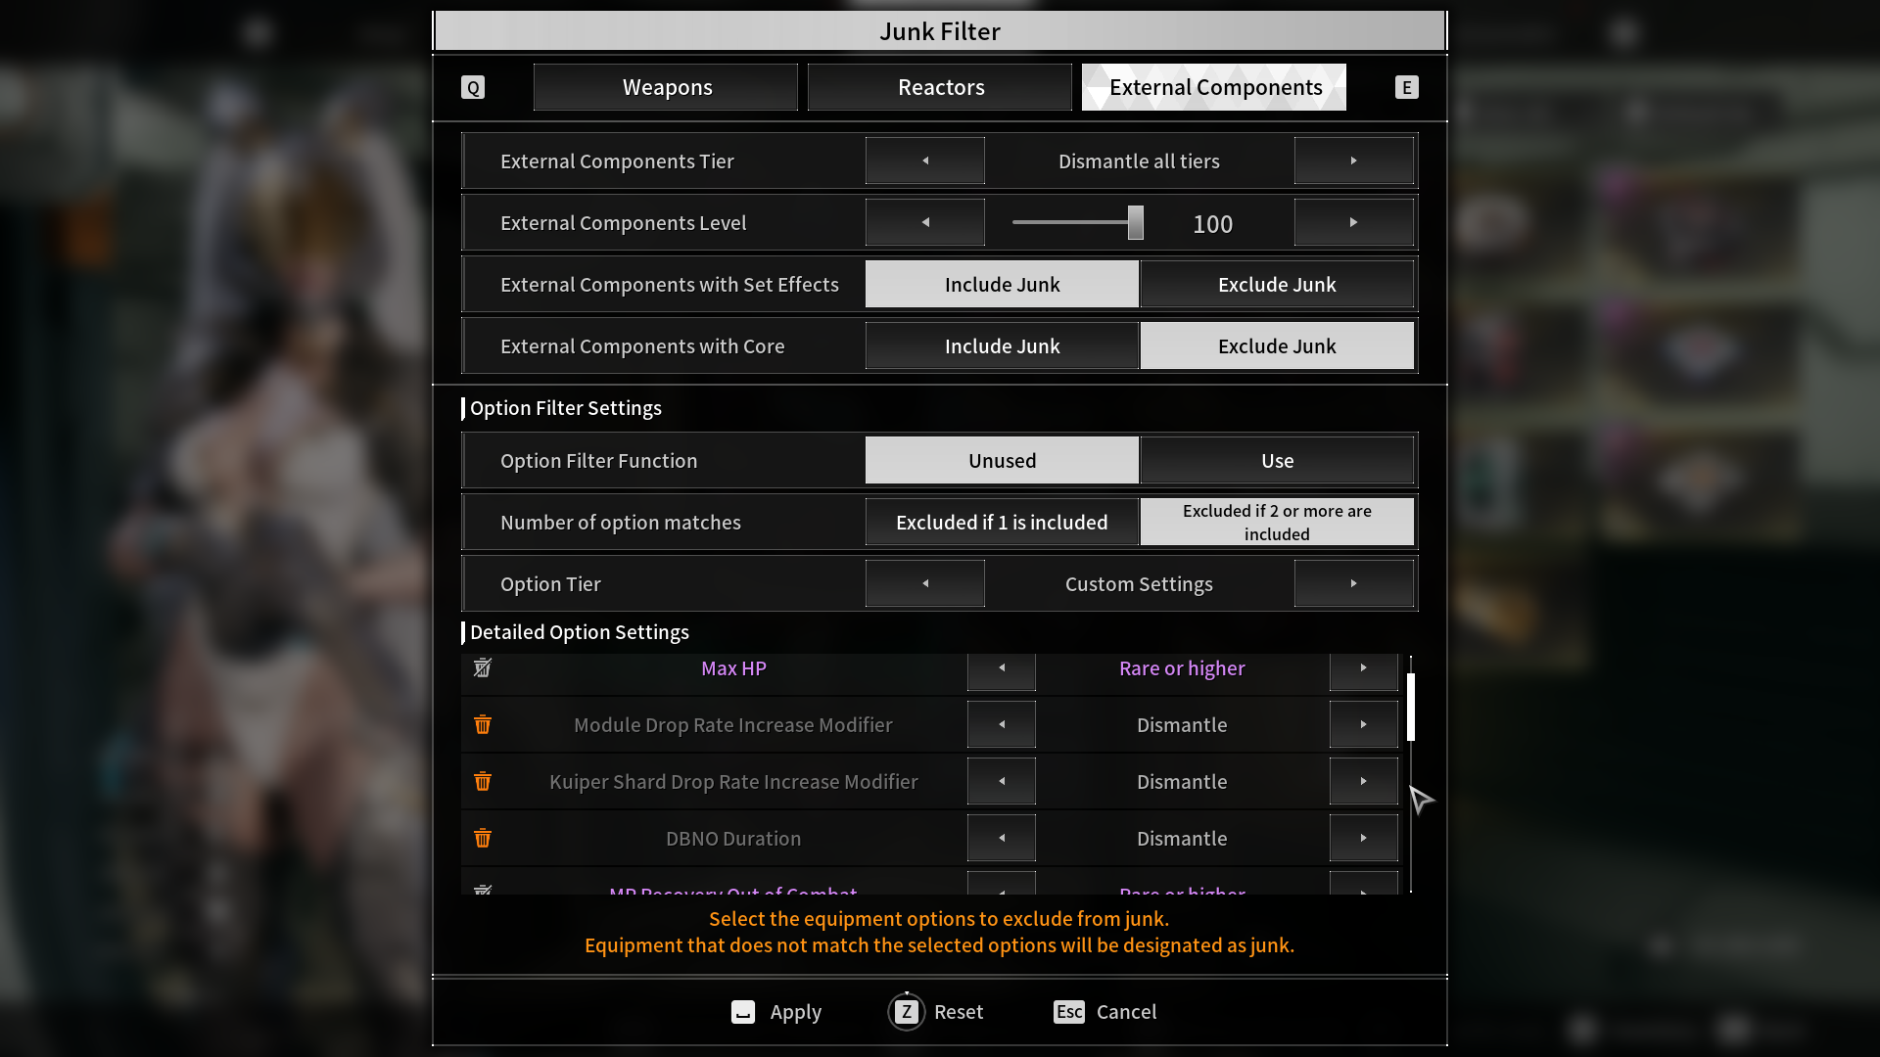Image resolution: width=1880 pixels, height=1057 pixels.
Task: Switch to the Reactors tab
Action: (x=940, y=87)
